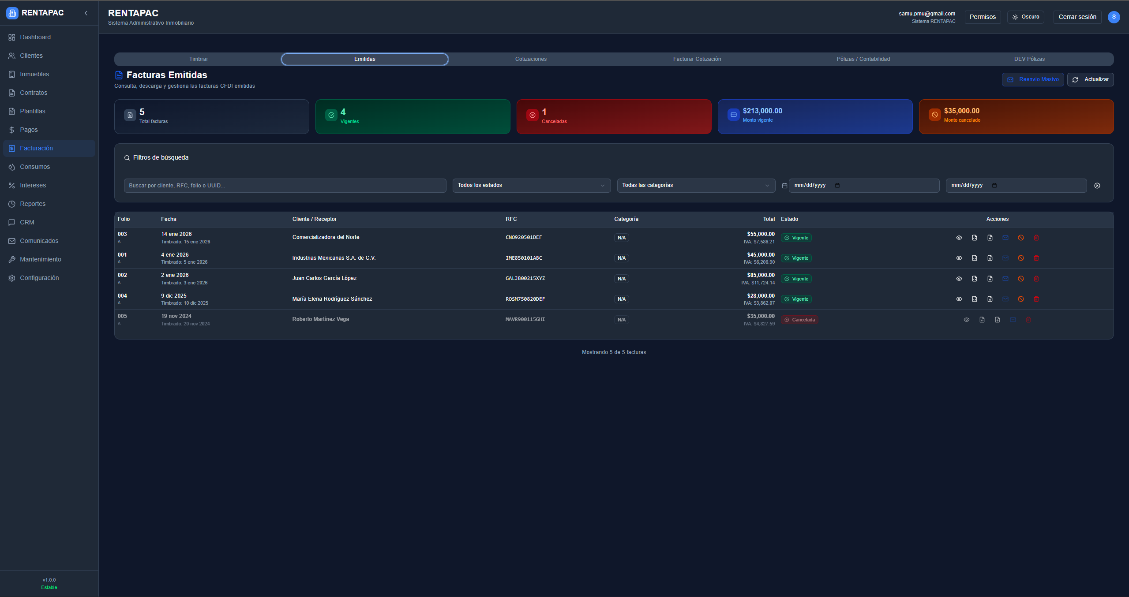Collapse the sidebar using the chevron

tap(86, 13)
